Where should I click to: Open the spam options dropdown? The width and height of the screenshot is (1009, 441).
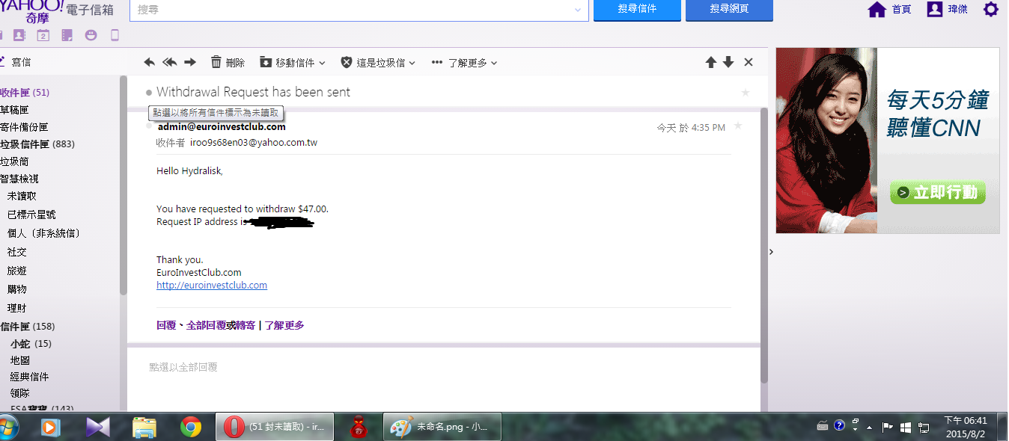click(x=378, y=63)
